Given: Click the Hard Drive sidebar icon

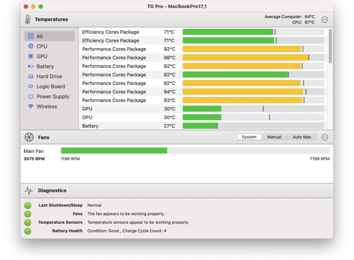Looking at the screenshot, I should [31, 77].
